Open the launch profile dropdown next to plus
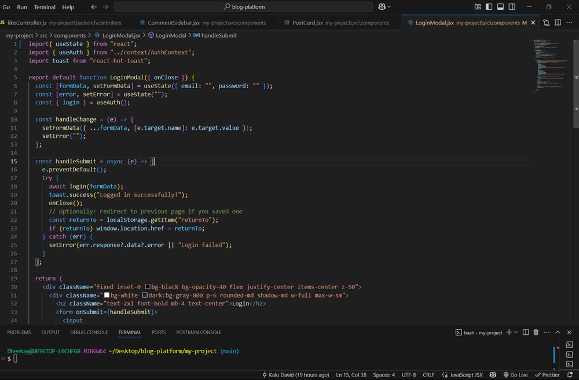This screenshot has height=380, width=579. [516, 332]
